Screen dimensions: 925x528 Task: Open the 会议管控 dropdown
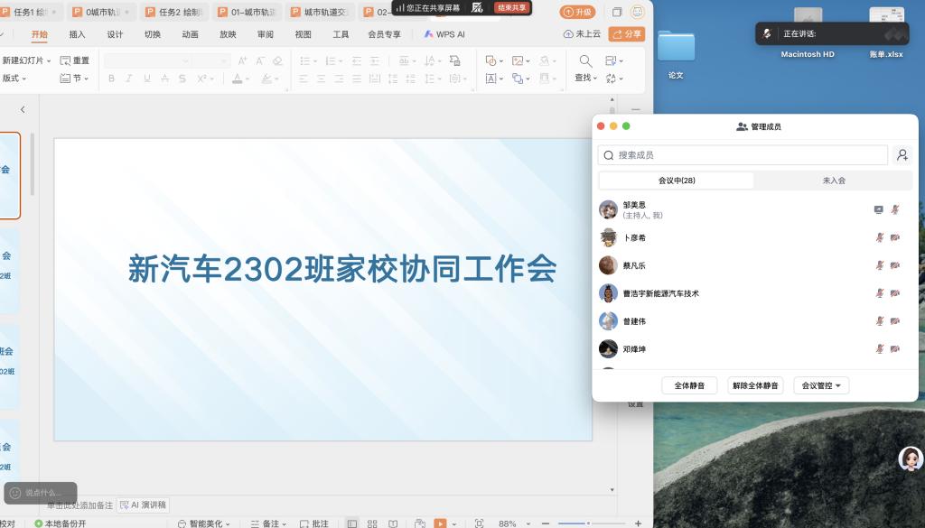[821, 385]
